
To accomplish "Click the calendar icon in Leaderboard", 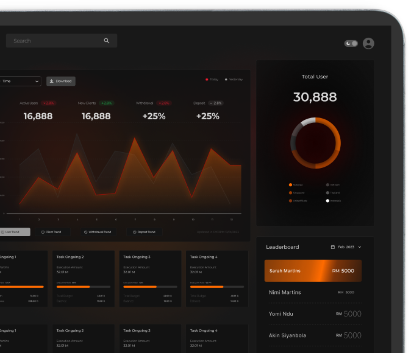I will pyautogui.click(x=333, y=247).
